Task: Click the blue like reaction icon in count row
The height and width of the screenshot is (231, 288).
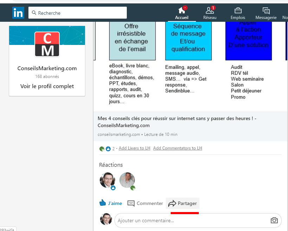Action: tap(108, 149)
